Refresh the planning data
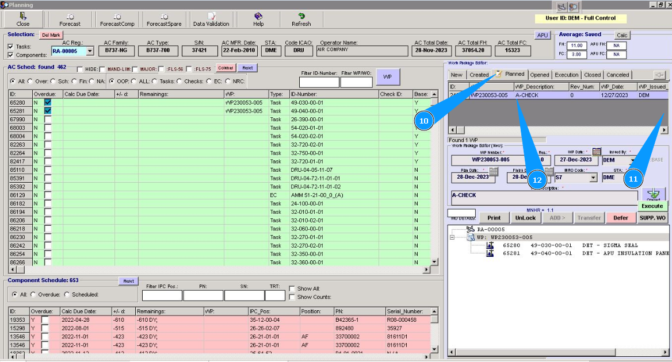Screen dimensions: 672x362 click(x=301, y=20)
